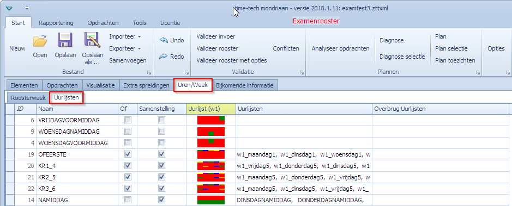The width and height of the screenshot is (512, 206).
Task: Uncheck the Of checkbox for OFEERSTE
Action: (x=128, y=154)
